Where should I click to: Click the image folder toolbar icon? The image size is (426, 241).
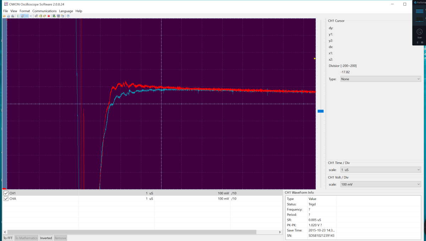point(62,16)
